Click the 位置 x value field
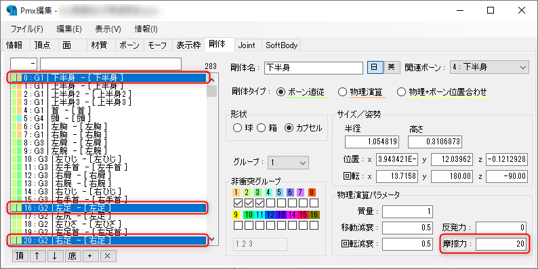This screenshot has width=538, height=269. click(397, 159)
